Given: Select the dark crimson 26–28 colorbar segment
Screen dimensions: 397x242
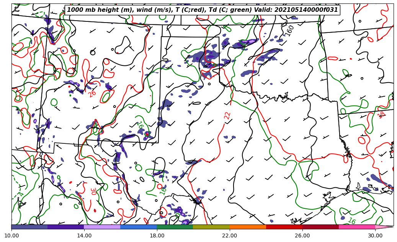Looking at the screenshot, I should pos(320,227).
